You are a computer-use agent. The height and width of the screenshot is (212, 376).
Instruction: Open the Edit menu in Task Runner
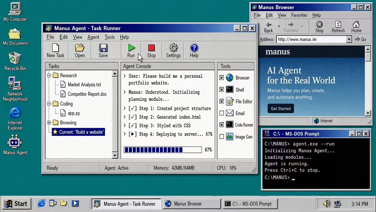[x=64, y=37]
